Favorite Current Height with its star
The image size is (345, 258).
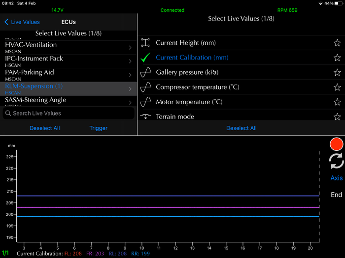pos(337,43)
